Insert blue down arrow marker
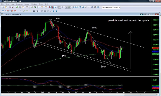Screen dimensions: 161x96 53,11
